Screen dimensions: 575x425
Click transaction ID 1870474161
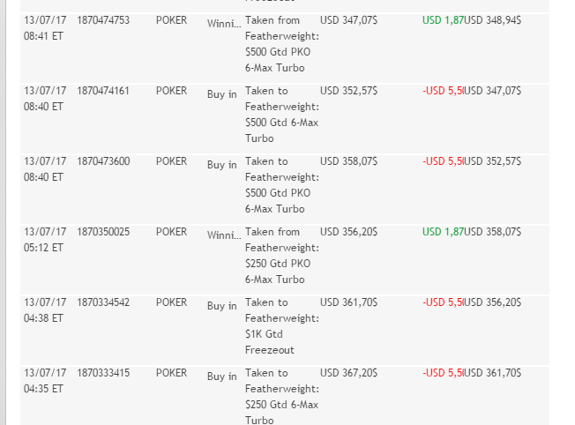(x=103, y=91)
